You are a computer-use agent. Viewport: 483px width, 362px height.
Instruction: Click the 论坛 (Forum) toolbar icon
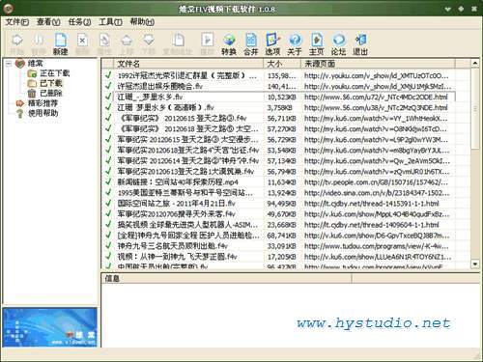coord(338,43)
